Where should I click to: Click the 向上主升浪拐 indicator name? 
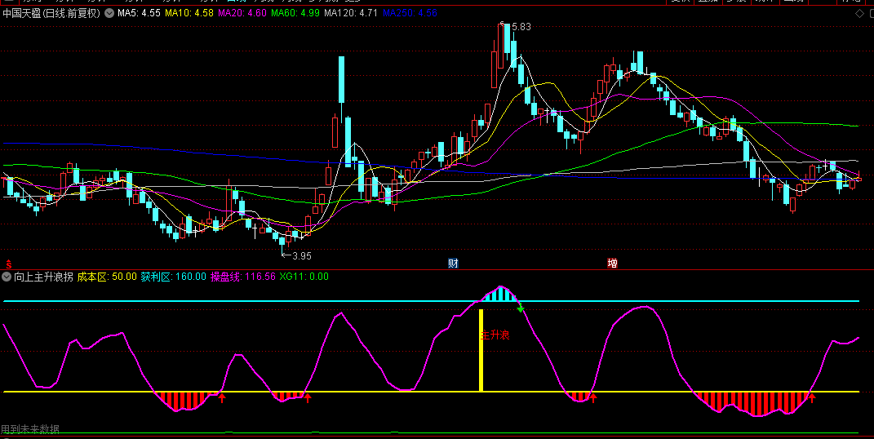42,277
